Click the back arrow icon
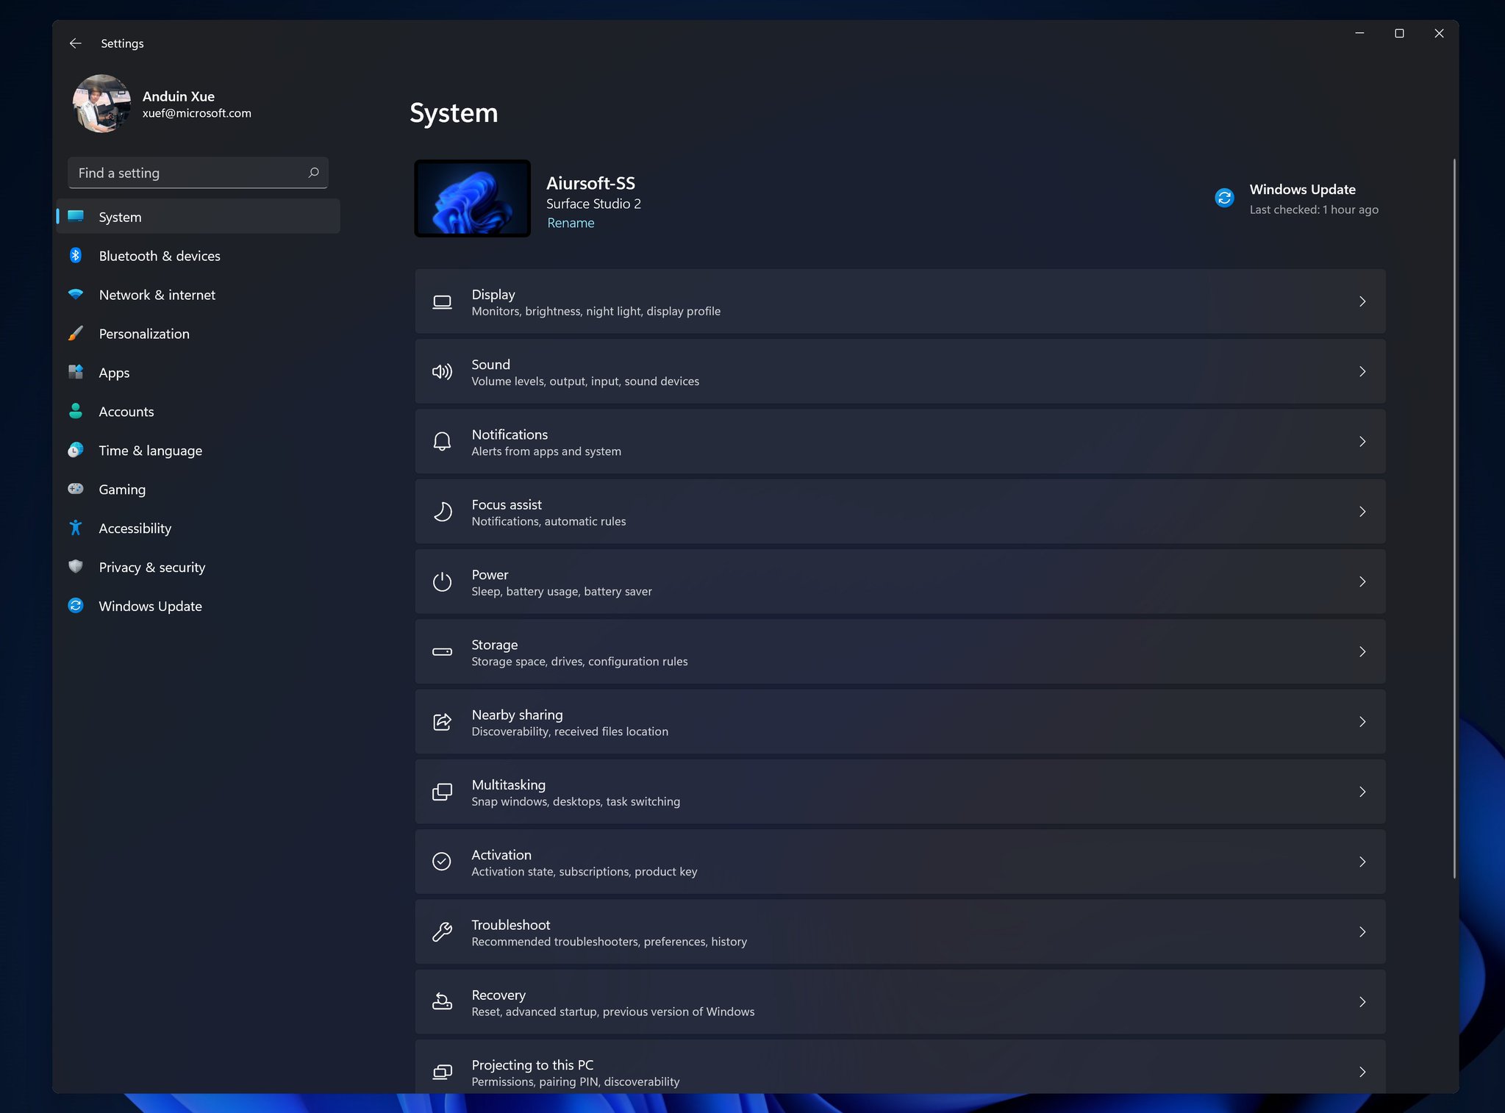This screenshot has width=1505, height=1113. coord(75,43)
